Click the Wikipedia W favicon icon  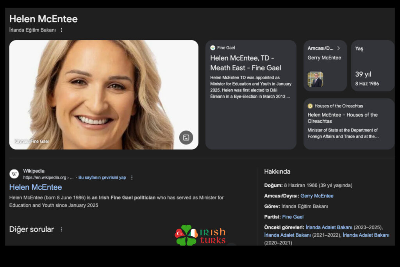[14, 174]
